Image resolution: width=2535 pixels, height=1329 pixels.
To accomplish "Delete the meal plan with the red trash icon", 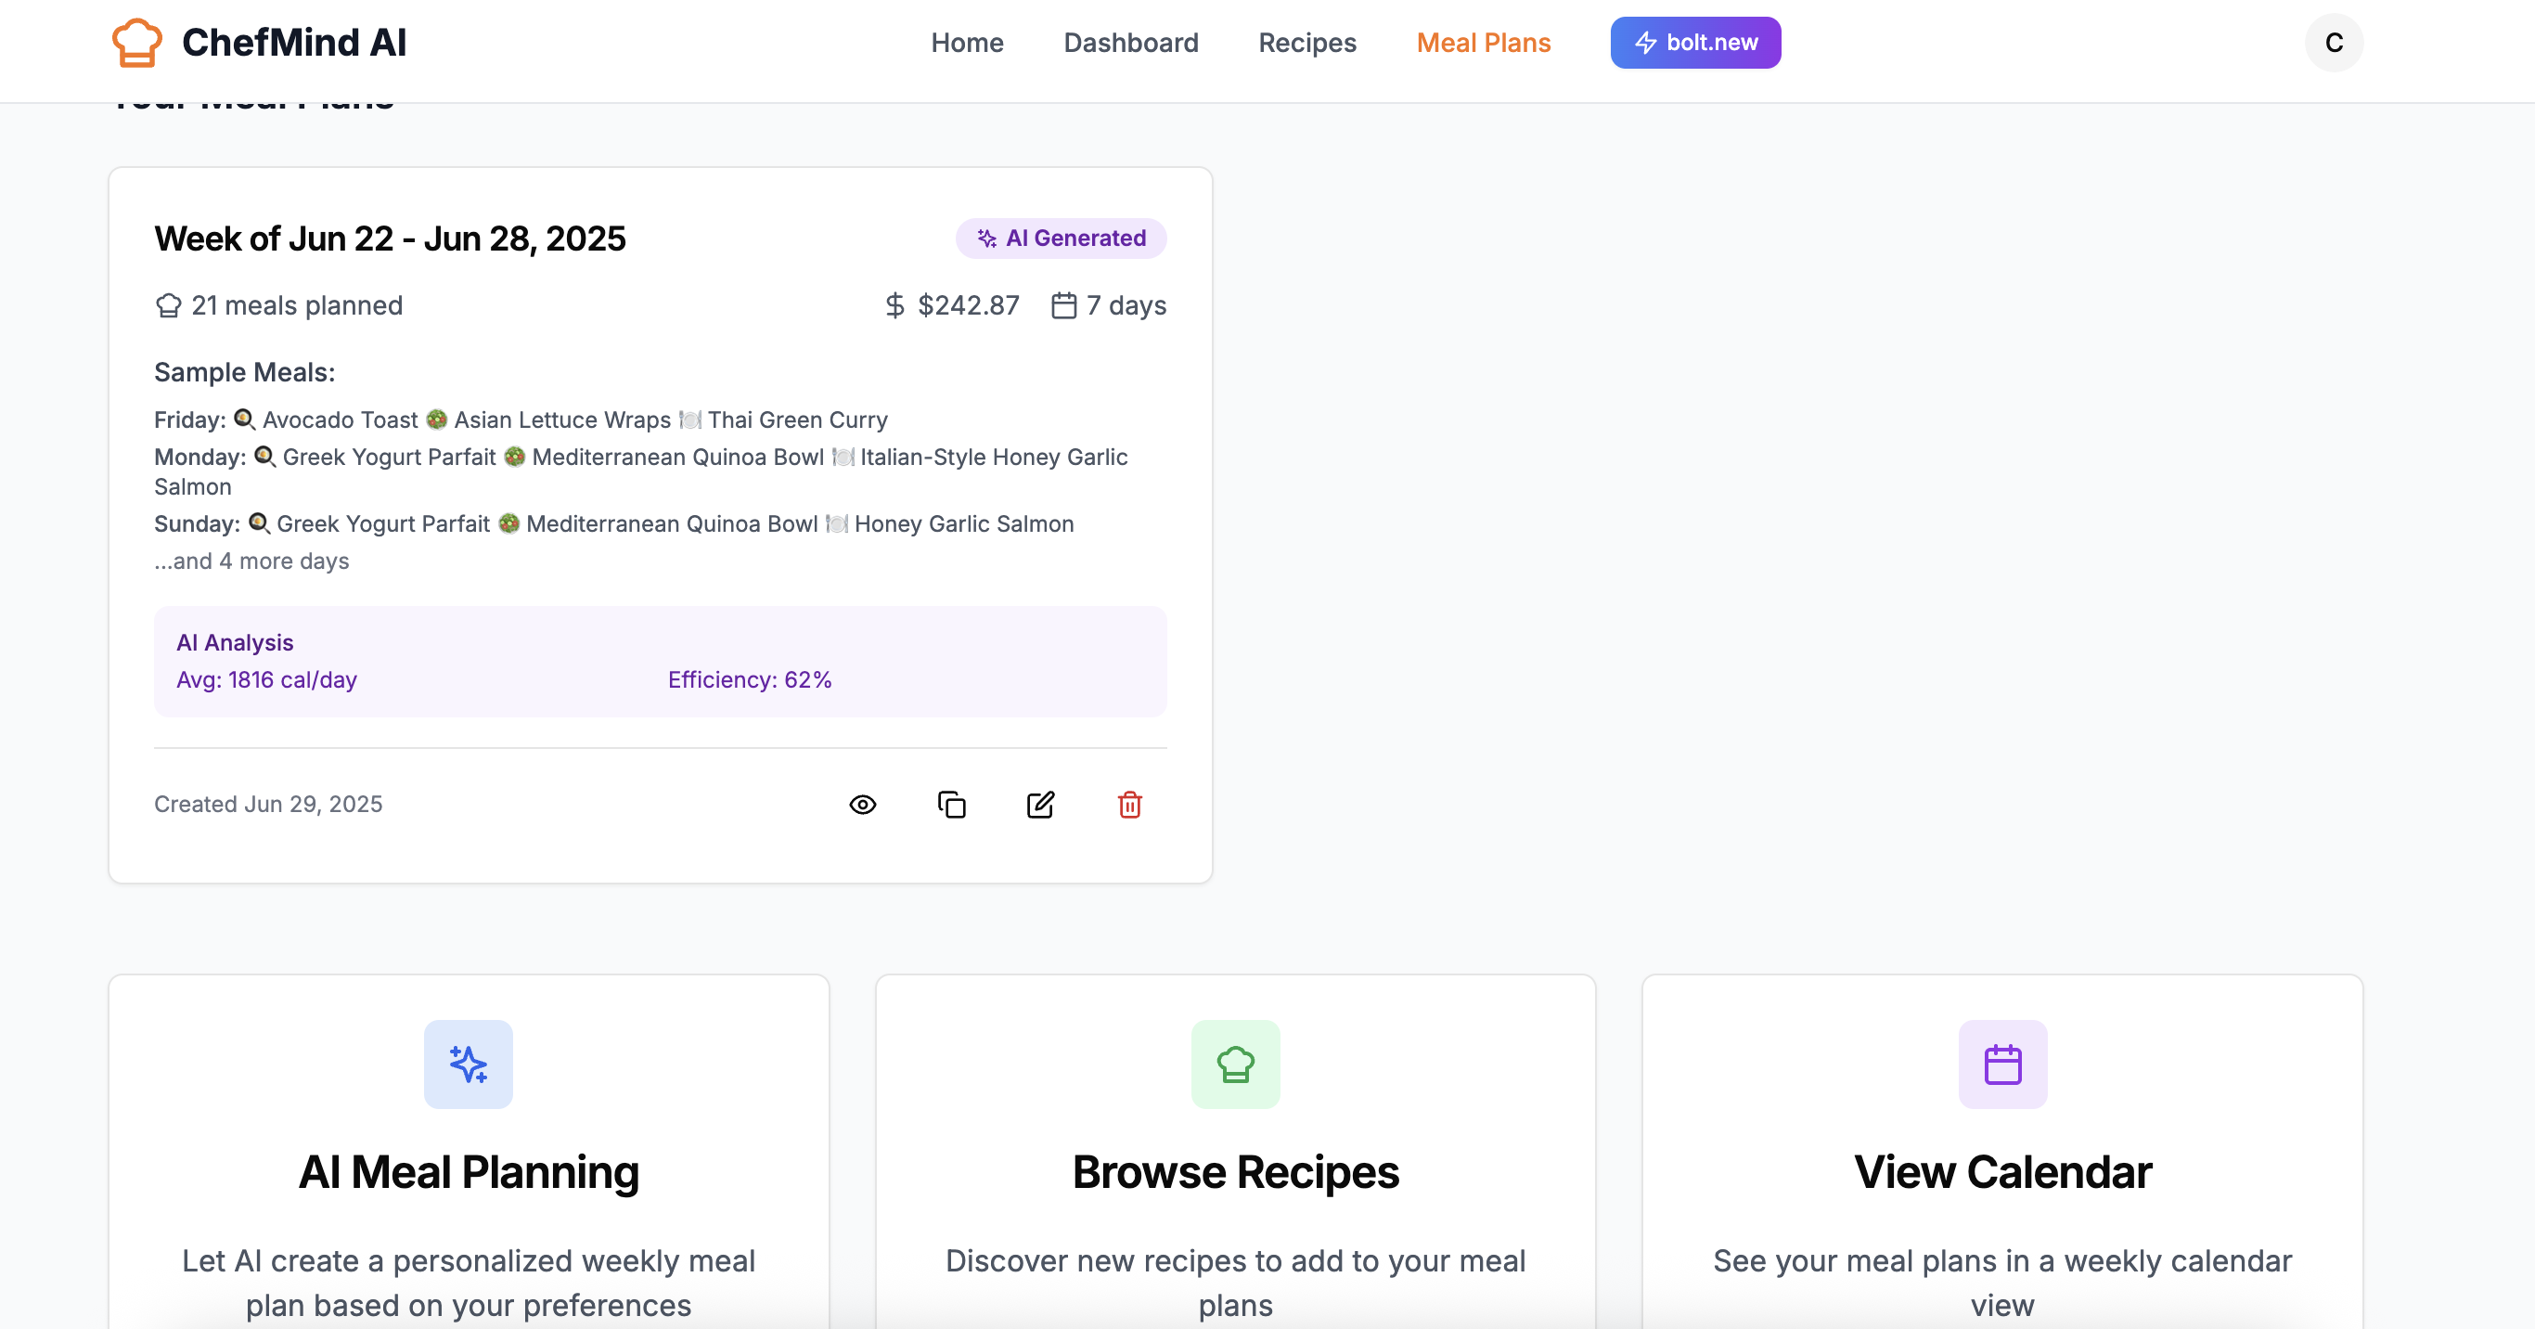I will click(1130, 805).
